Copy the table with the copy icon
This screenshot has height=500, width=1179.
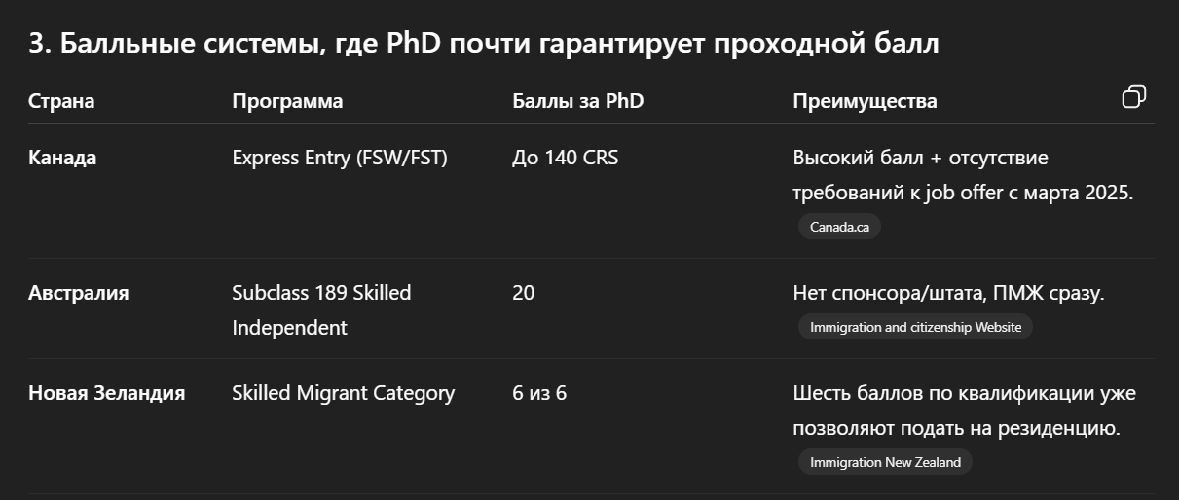pyautogui.click(x=1134, y=96)
